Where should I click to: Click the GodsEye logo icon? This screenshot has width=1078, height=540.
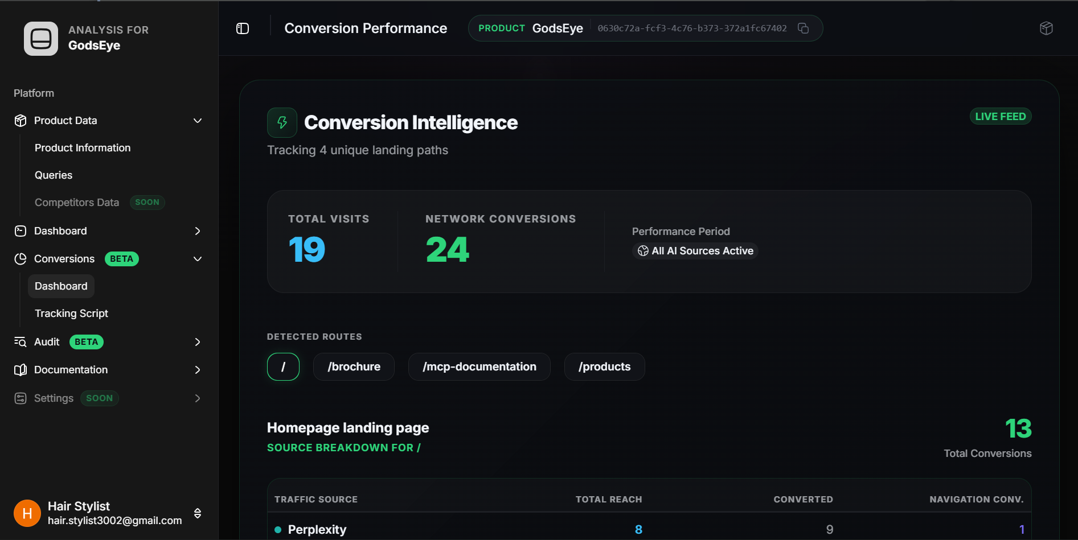click(x=41, y=39)
